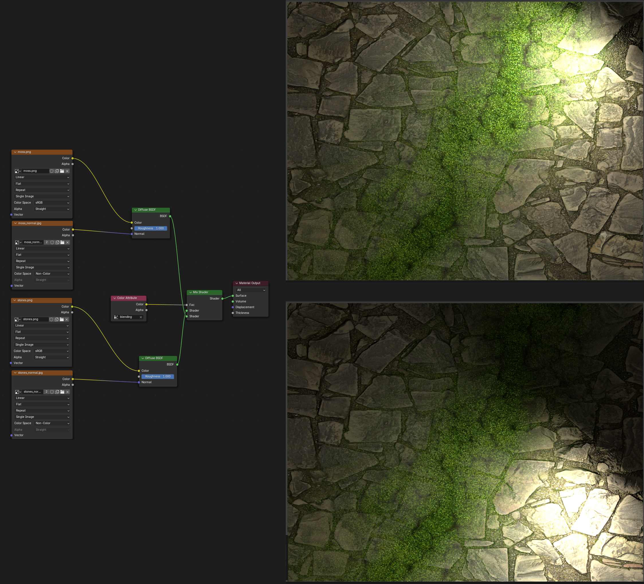Collapse the Color Attribute node header
This screenshot has width=644, height=584.
click(115, 298)
